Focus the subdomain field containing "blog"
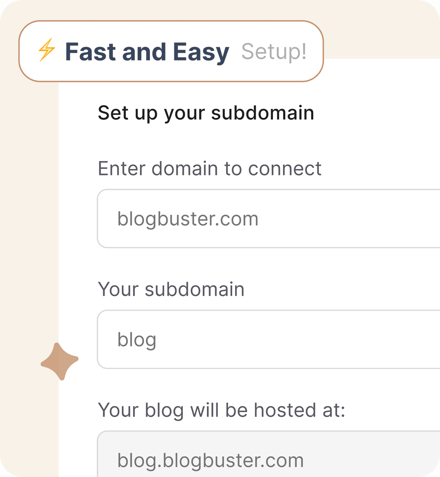Screen dimensions: 440x477 click(269, 339)
